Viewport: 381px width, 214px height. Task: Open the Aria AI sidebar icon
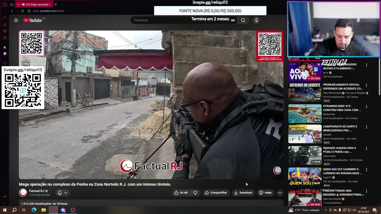point(5,47)
